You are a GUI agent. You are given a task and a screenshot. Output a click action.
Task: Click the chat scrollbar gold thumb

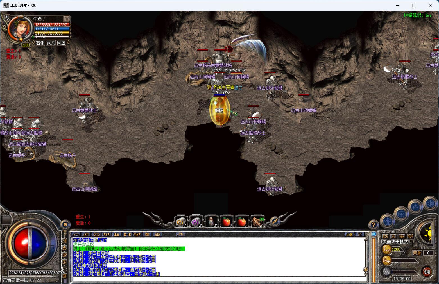366,270
